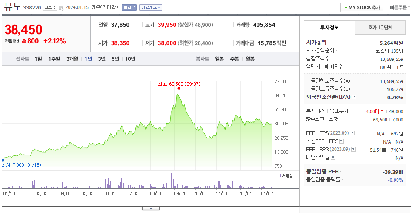Click the foreign ownership ratio 0.78%
The width and height of the screenshot is (412, 213).
click(395, 98)
